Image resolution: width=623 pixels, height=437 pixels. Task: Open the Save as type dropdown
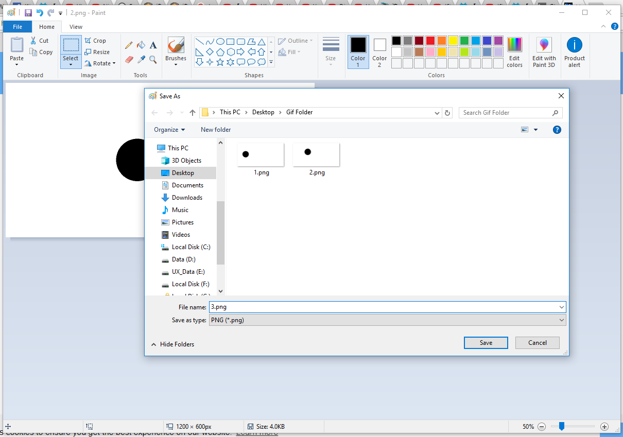(x=387, y=320)
